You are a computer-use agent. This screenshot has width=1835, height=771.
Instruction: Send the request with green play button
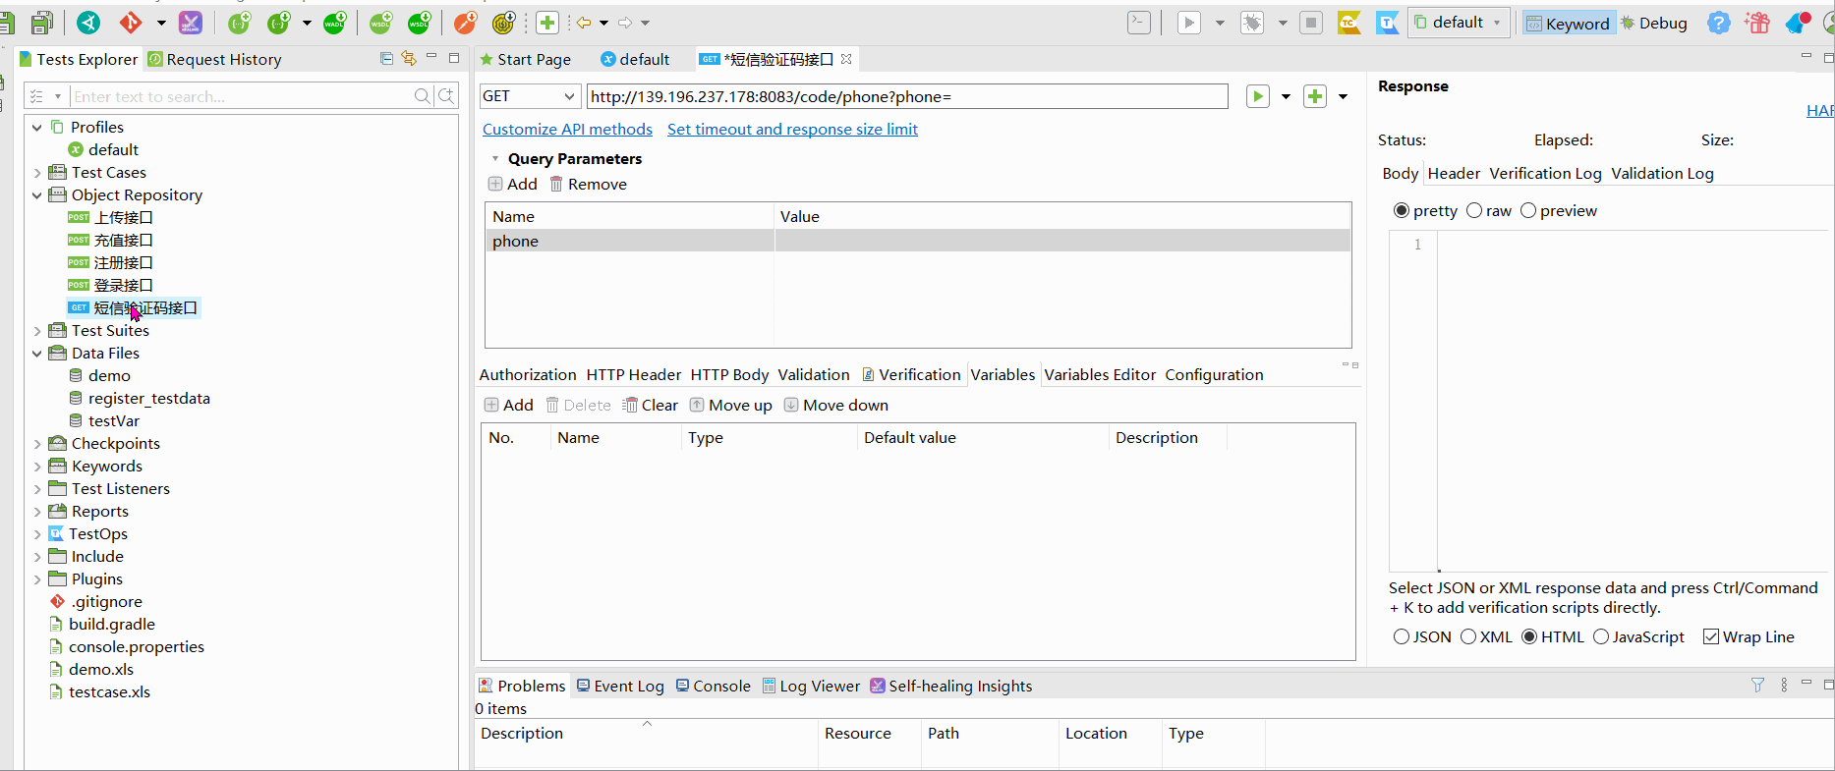[1257, 96]
